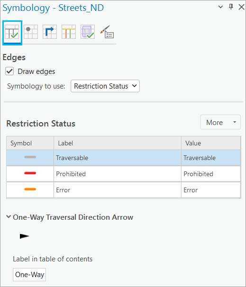This screenshot has height=287, width=246.
Task: Open the More options dropdown
Action: point(220,122)
